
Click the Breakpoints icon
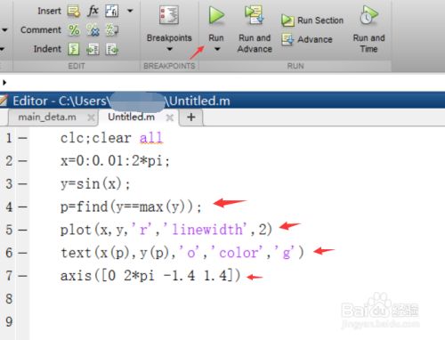pos(169,15)
